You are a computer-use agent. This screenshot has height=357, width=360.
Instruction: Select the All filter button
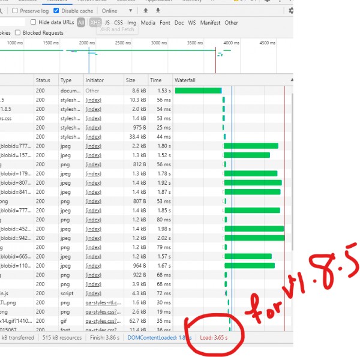[81, 22]
